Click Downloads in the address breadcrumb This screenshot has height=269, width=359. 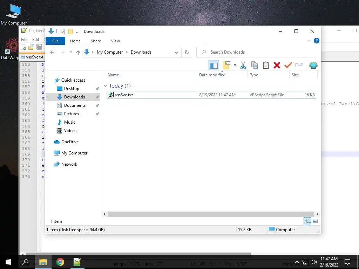(x=141, y=52)
